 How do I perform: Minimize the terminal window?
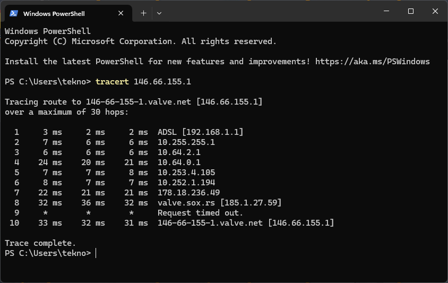click(x=386, y=11)
